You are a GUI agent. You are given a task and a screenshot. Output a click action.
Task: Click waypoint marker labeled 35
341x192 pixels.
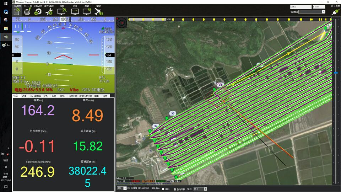pos(173,113)
